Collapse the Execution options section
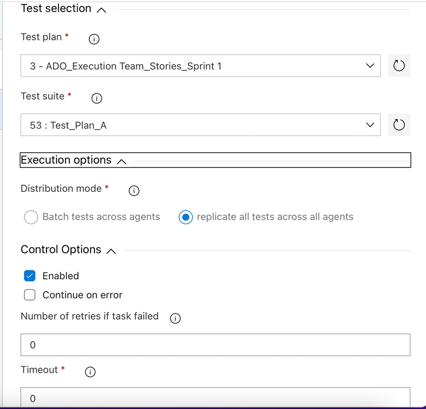Screen dimensions: 426x409 pos(121,161)
